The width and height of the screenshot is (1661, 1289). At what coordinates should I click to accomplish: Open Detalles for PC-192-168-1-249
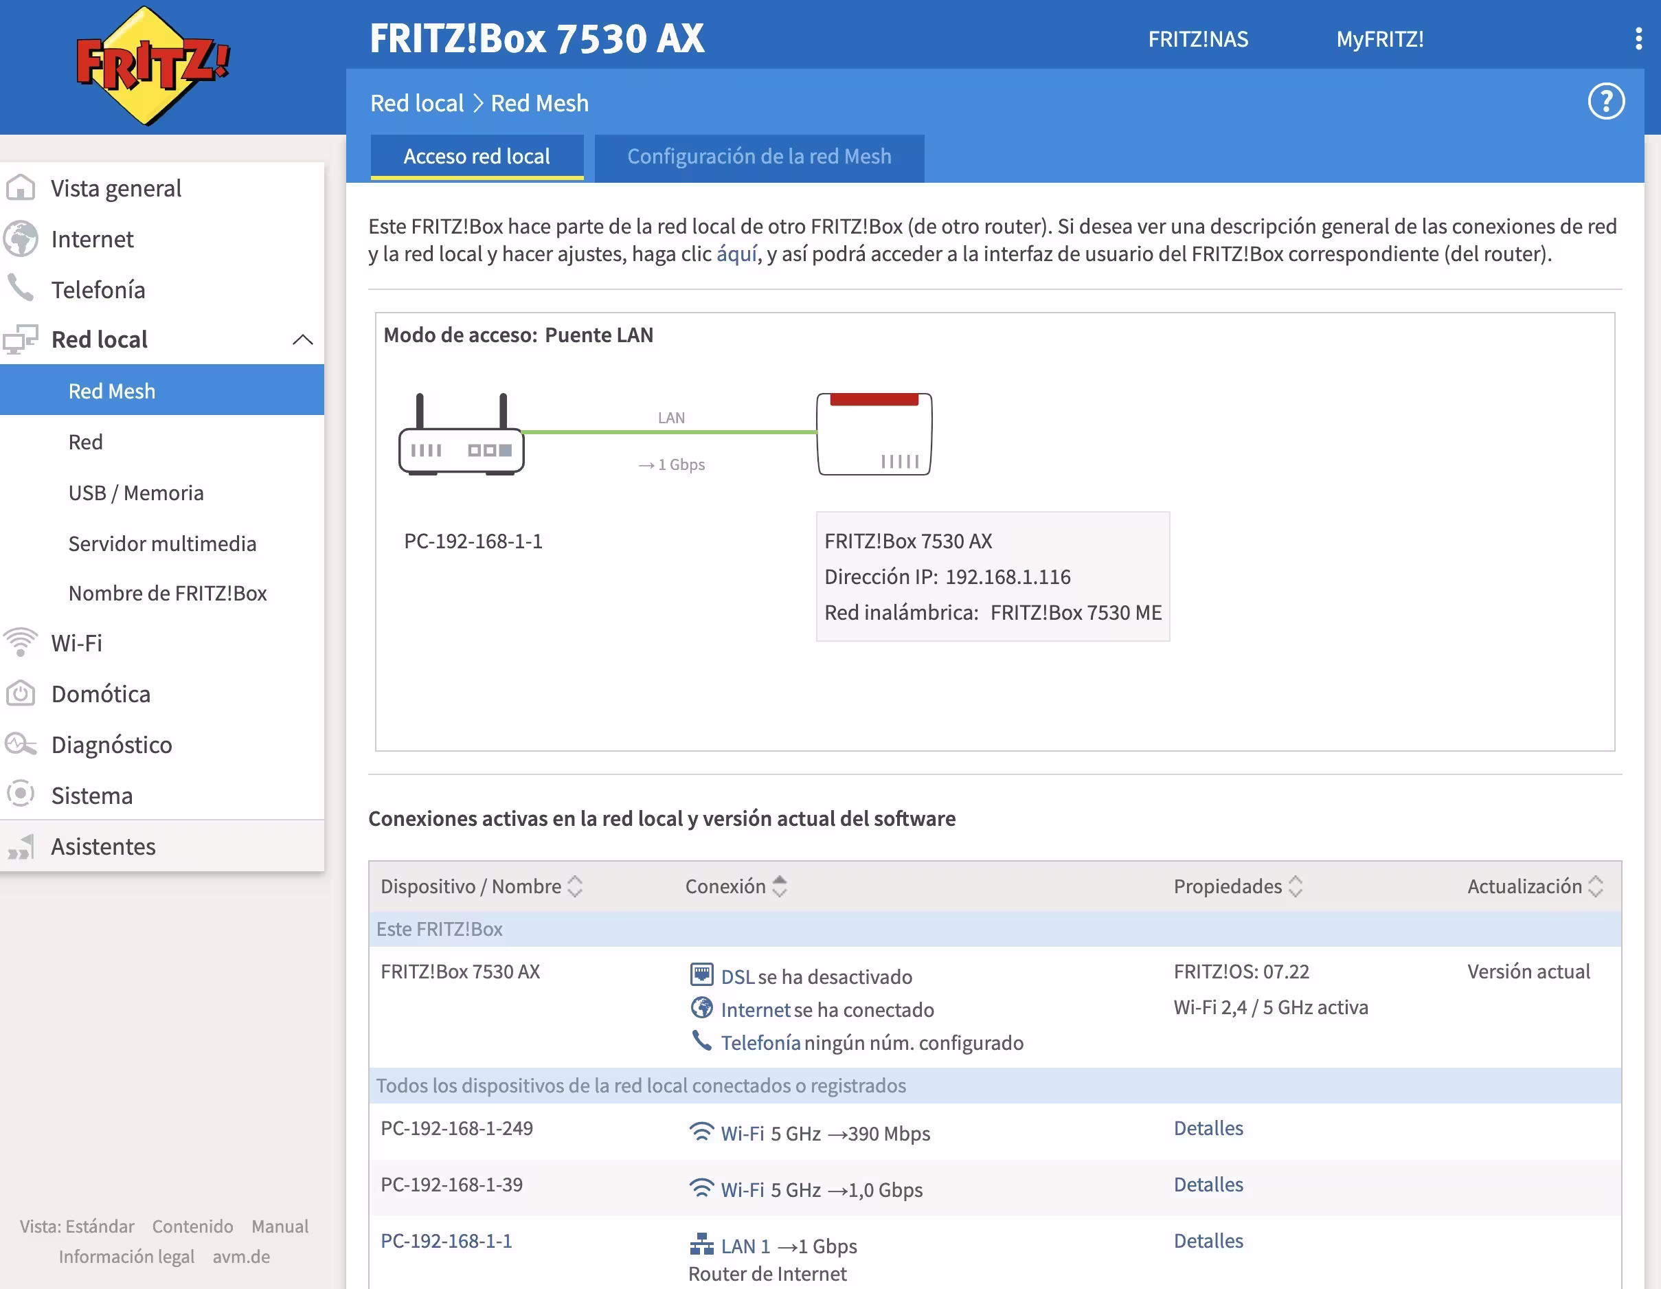[1208, 1128]
